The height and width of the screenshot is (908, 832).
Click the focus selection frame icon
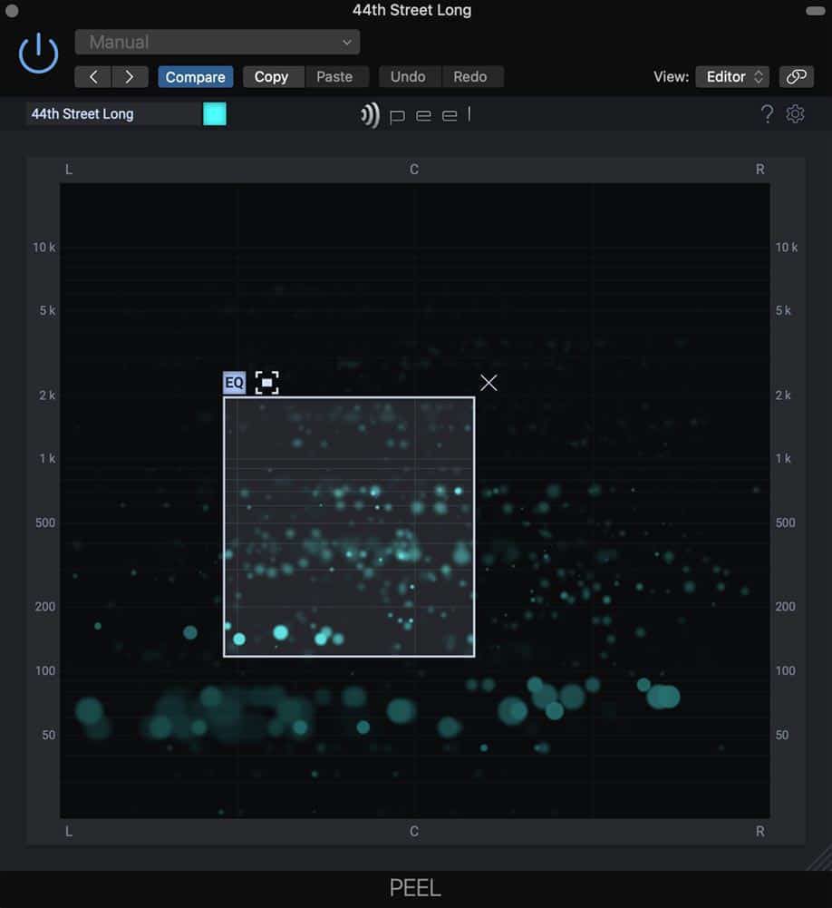tap(266, 383)
